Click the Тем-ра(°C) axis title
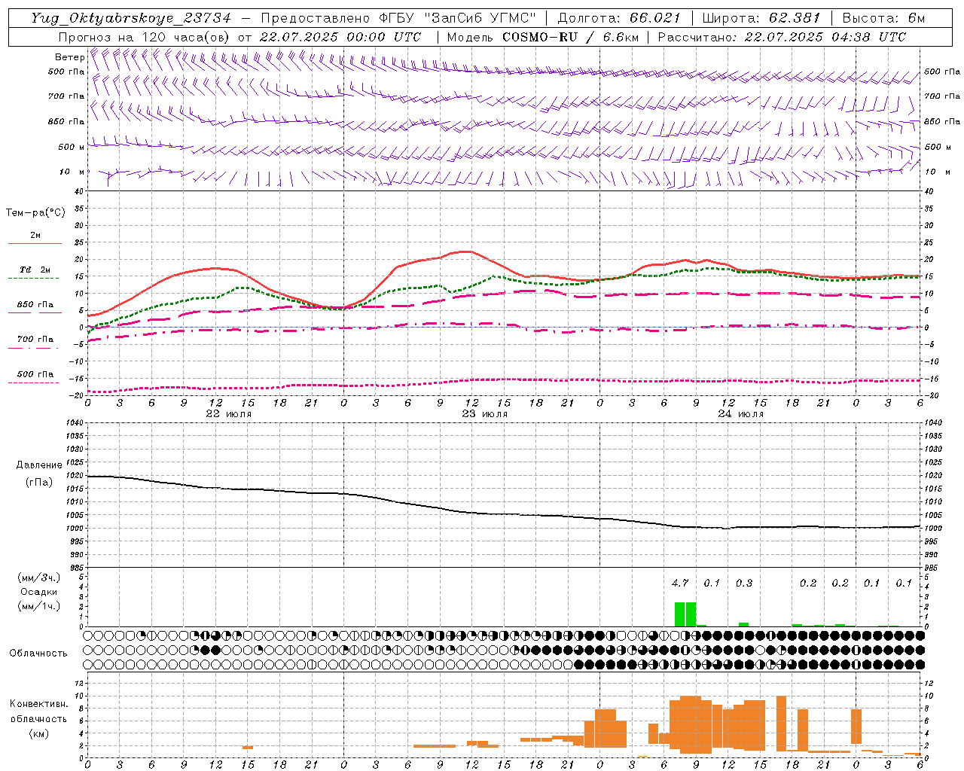 tap(35, 213)
